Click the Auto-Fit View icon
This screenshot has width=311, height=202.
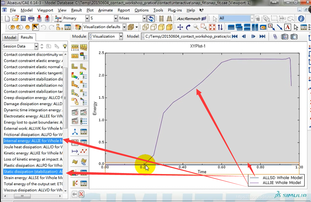[212, 27]
